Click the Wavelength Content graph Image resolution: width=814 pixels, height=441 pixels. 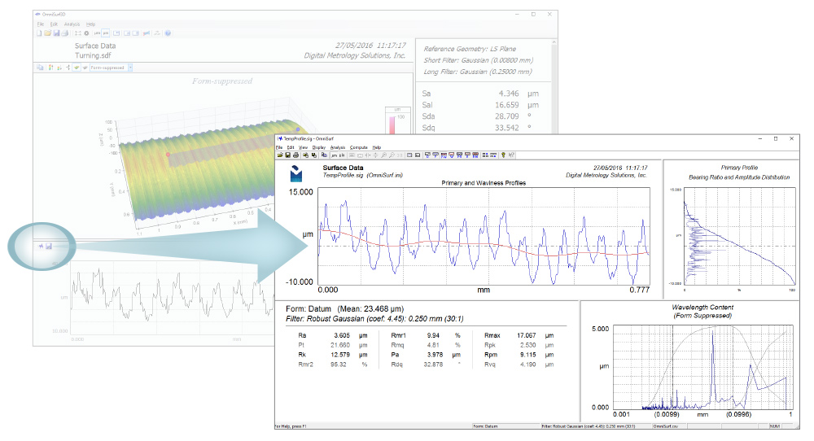pyautogui.click(x=703, y=368)
